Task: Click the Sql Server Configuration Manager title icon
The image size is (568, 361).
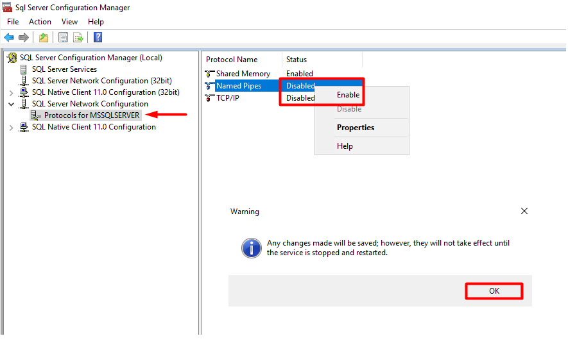Action: [7, 7]
